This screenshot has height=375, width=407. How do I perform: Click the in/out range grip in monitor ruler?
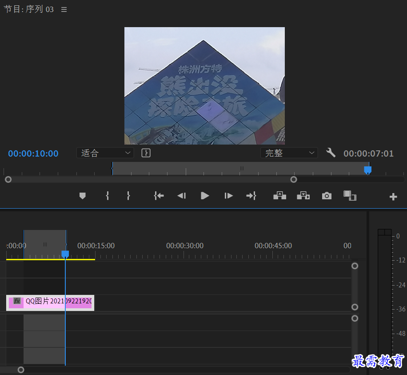click(x=242, y=169)
